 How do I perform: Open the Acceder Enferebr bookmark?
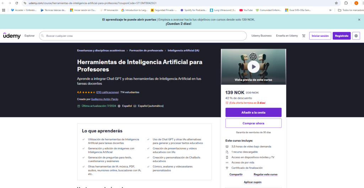[24, 10]
